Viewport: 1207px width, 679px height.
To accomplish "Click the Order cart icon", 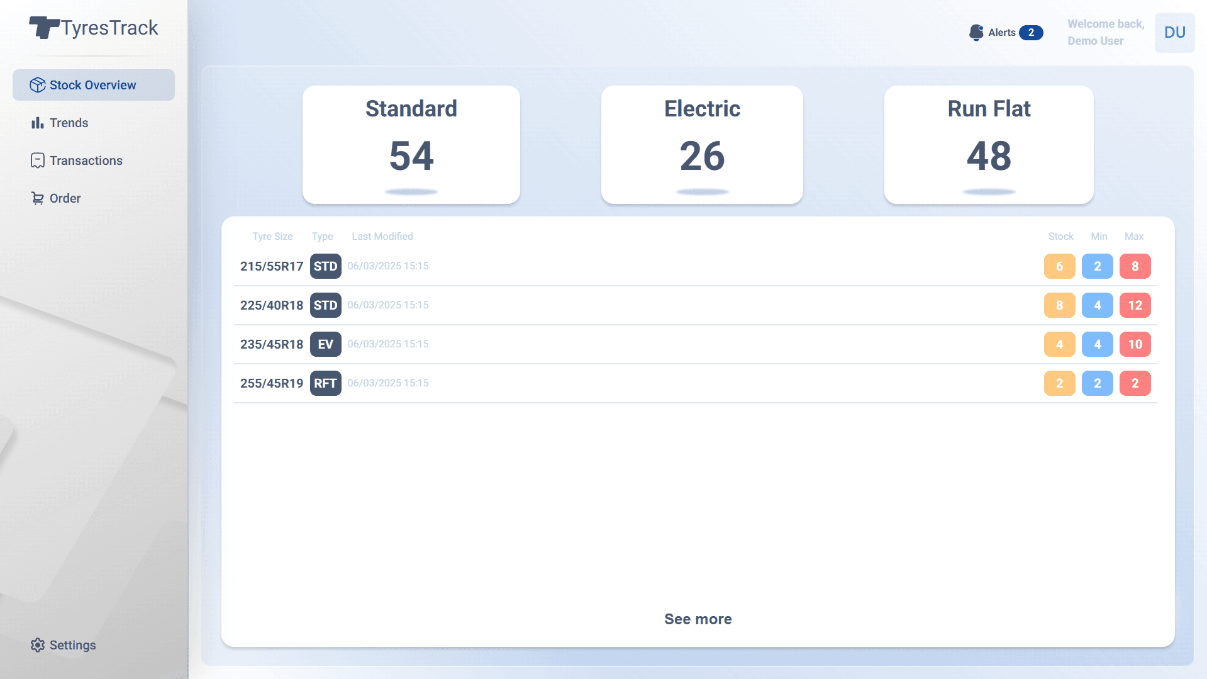I will click(x=38, y=198).
